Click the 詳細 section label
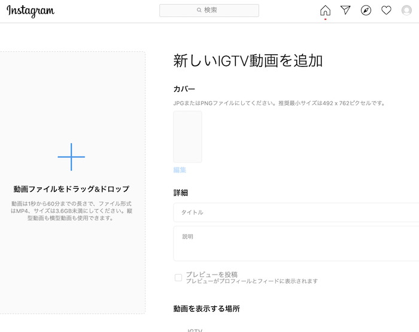This screenshot has width=419, height=332. click(181, 192)
